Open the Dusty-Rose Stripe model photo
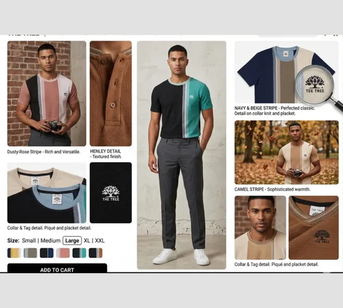 tap(47, 94)
